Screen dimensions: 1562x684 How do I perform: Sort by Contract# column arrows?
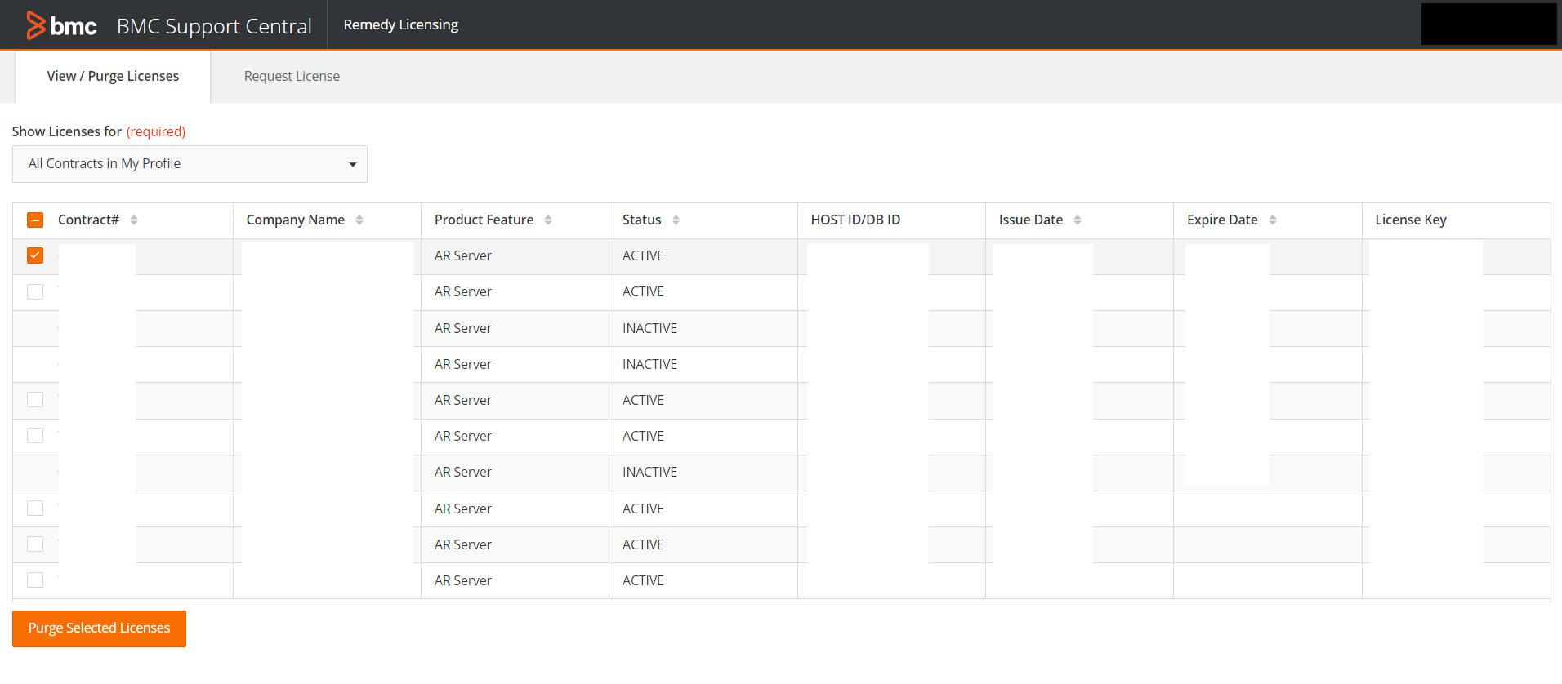pyautogui.click(x=134, y=220)
